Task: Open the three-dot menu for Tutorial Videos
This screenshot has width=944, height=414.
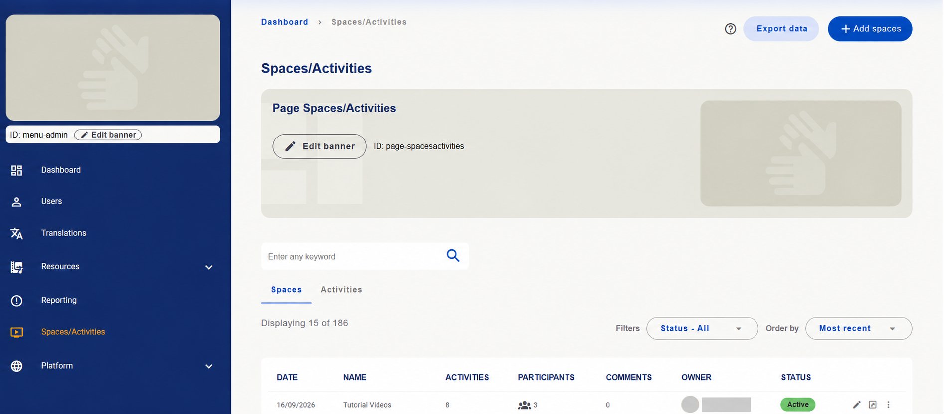Action: [888, 405]
